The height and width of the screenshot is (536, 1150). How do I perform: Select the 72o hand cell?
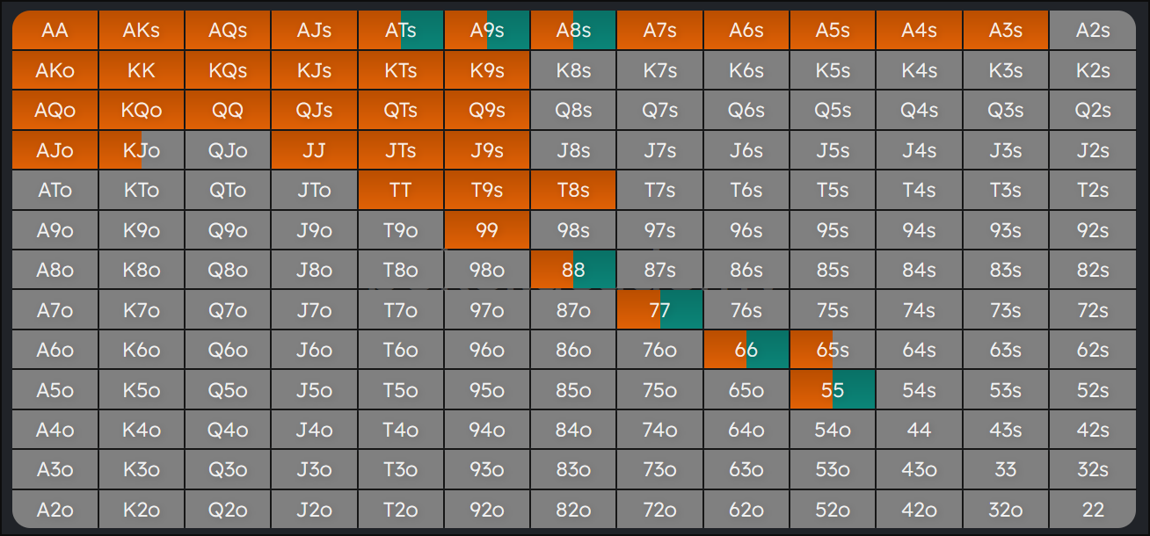coord(659,510)
